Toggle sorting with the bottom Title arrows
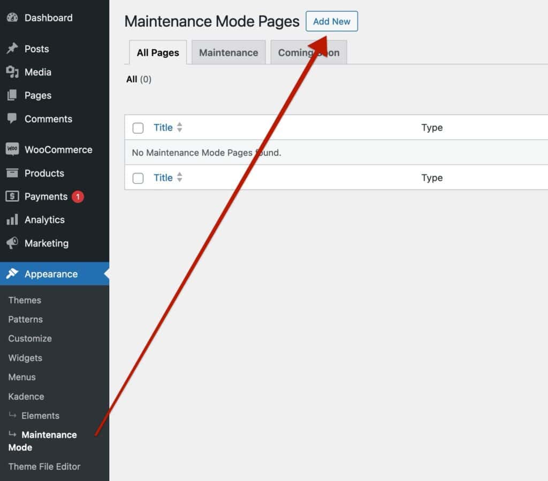 click(x=179, y=178)
